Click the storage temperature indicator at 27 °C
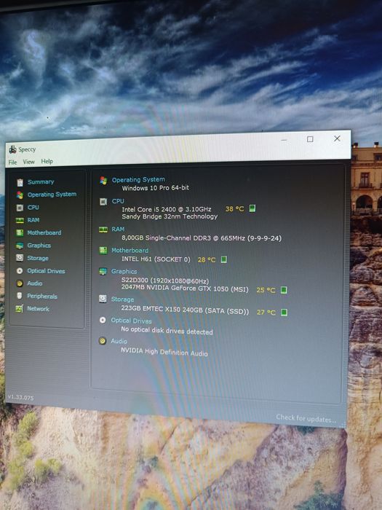Viewport: 382px width, 510px height. click(284, 313)
